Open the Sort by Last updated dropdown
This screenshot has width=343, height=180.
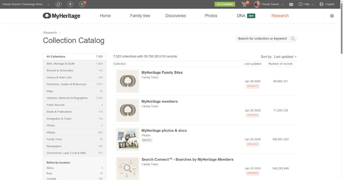285,57
